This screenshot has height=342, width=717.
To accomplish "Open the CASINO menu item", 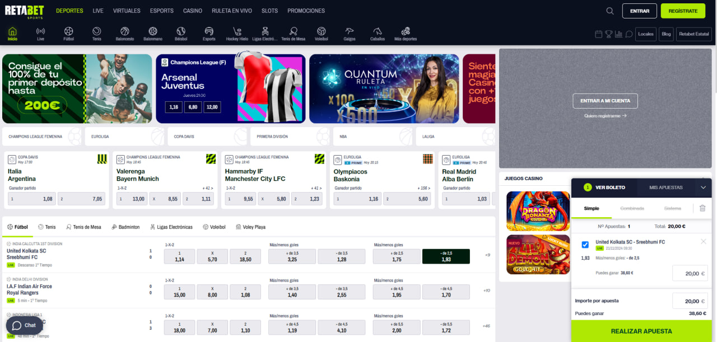I will pos(193,11).
